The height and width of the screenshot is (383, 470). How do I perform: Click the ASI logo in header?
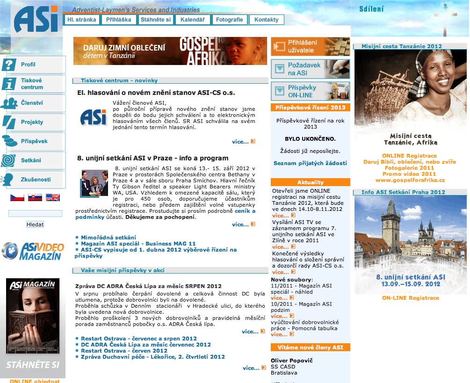point(36,19)
